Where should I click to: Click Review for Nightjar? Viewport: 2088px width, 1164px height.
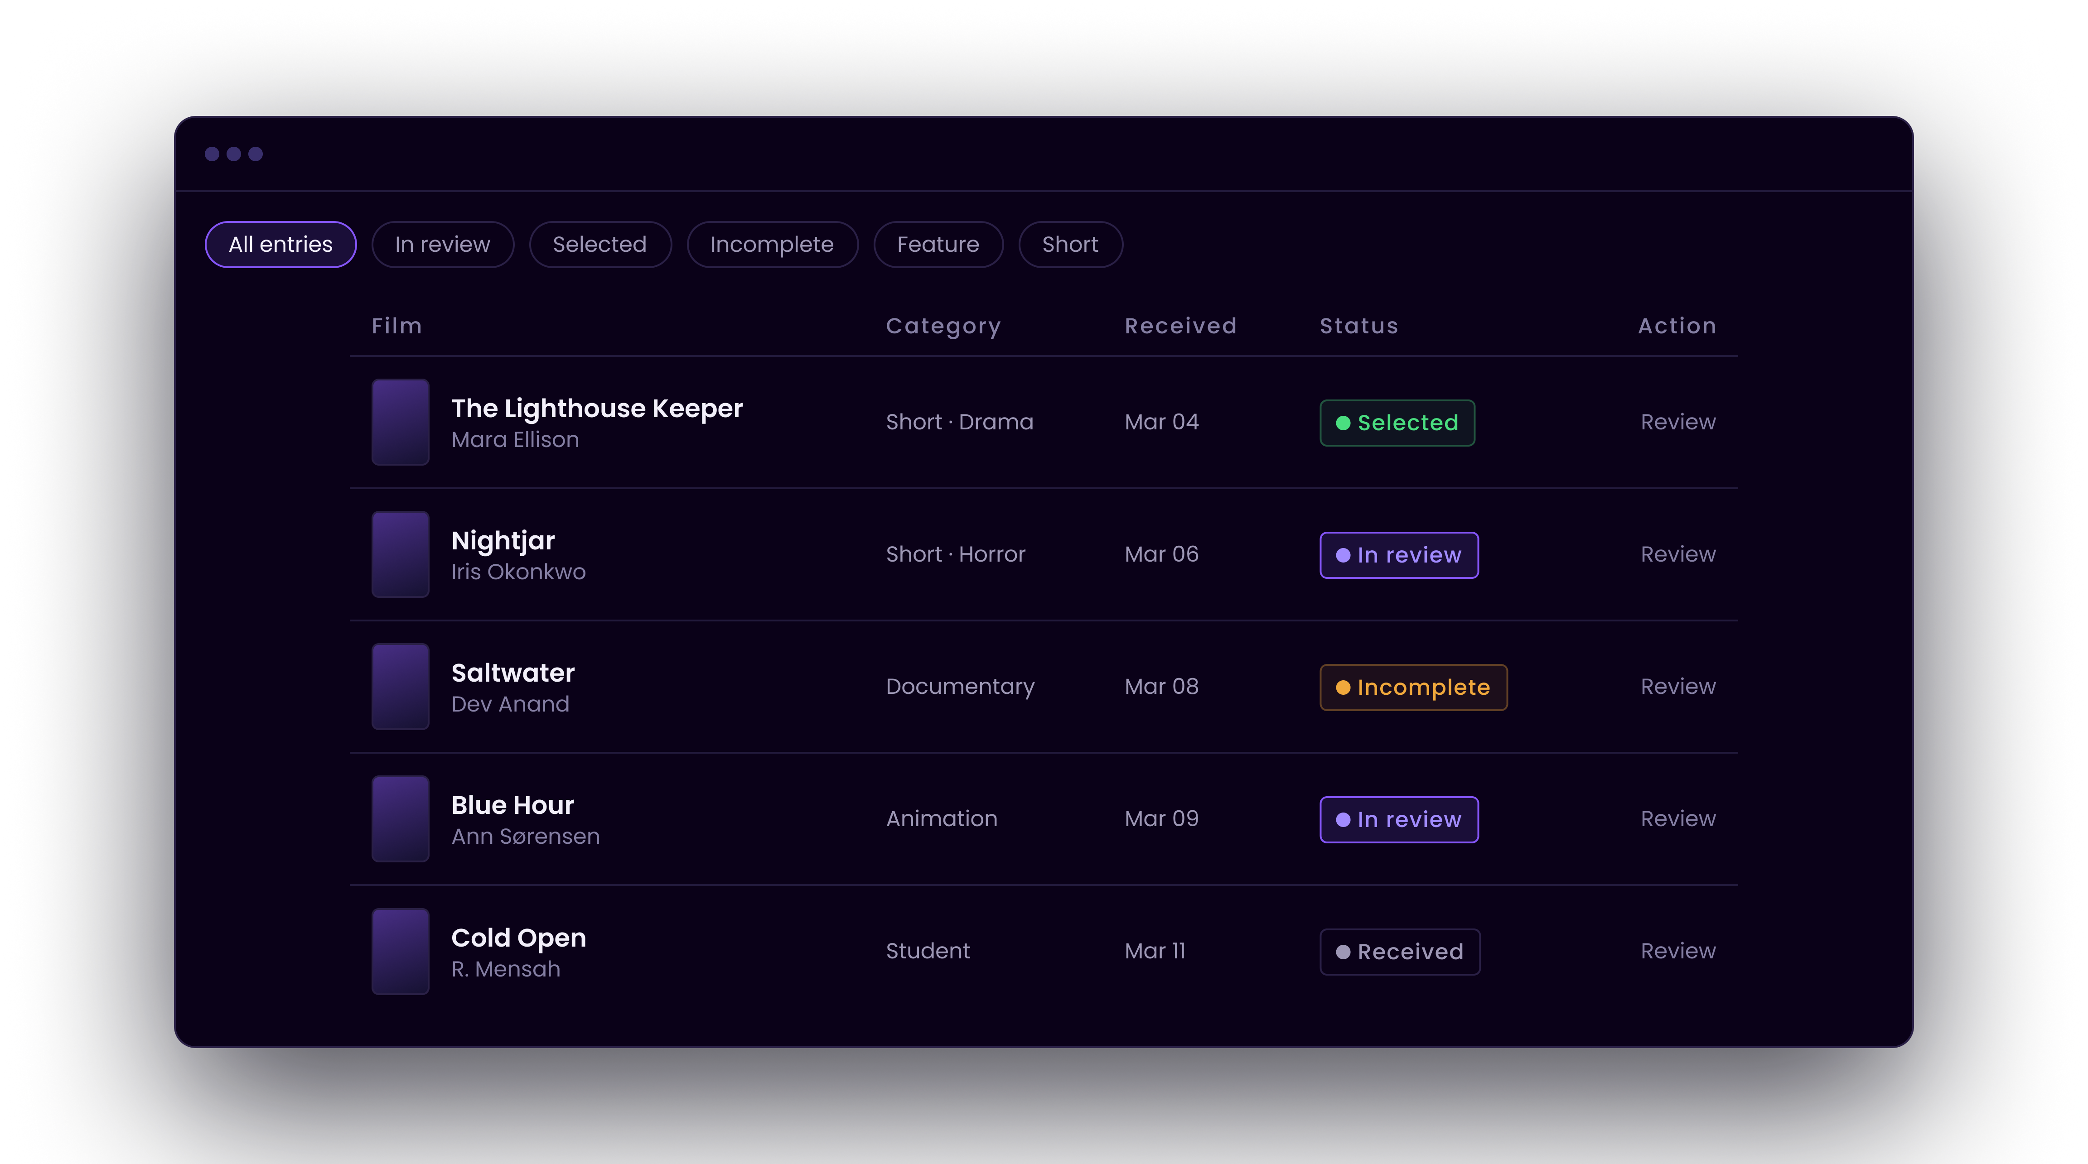1678,554
